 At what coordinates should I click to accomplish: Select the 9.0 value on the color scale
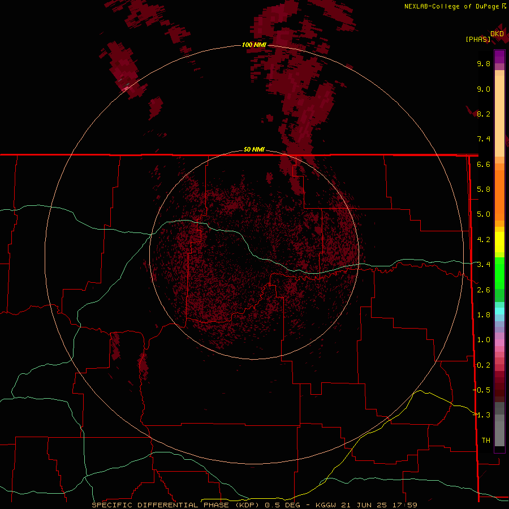point(484,89)
